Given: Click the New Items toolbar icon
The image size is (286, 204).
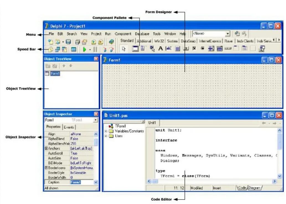Looking at the screenshot, I should (x=50, y=42).
